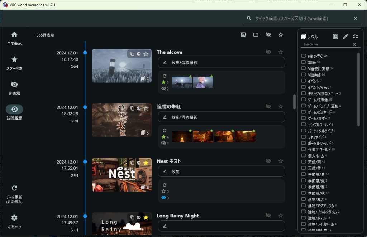Click the label icon in the top toolbar
367x237 pixels.
pos(256,35)
